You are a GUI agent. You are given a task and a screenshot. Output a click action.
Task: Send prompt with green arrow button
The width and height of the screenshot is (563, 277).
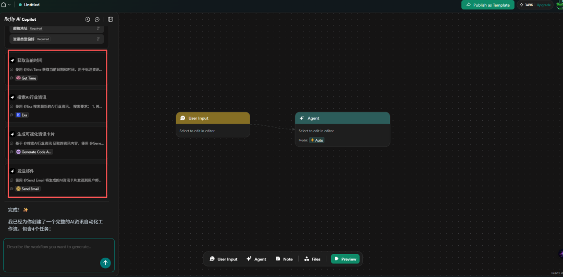point(105,263)
